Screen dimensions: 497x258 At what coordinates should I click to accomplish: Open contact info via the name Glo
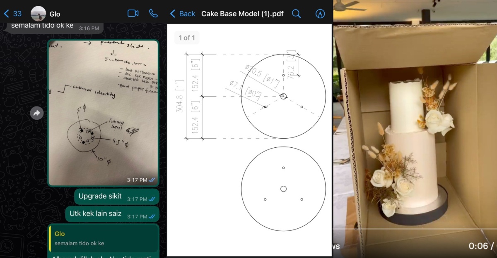[55, 14]
